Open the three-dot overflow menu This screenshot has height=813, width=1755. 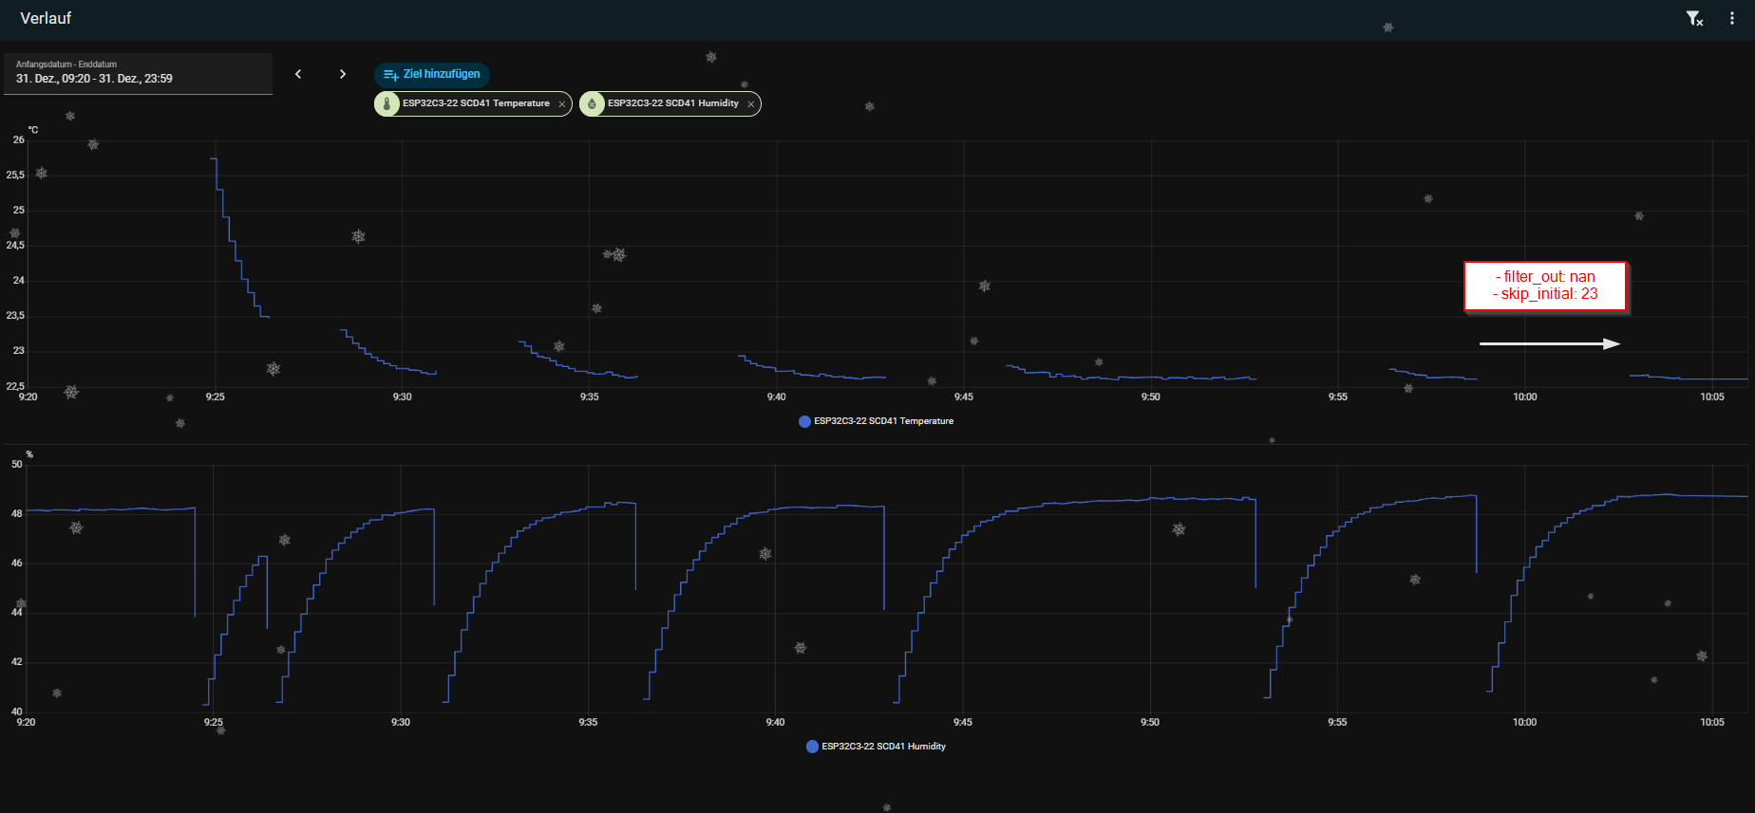(x=1732, y=19)
